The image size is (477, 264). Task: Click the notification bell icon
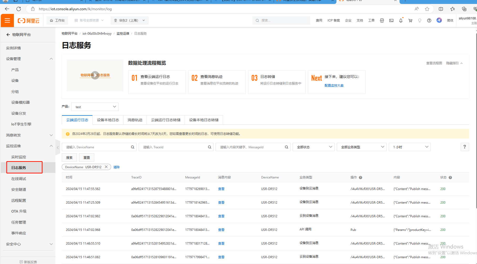point(401,20)
